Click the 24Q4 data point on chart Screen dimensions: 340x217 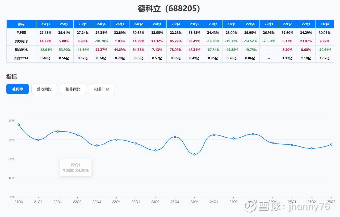(273, 143)
